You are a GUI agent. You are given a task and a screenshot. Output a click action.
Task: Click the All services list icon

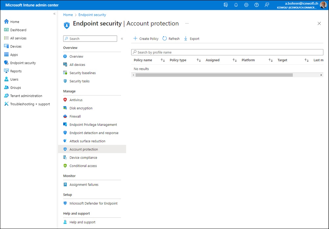6,38
